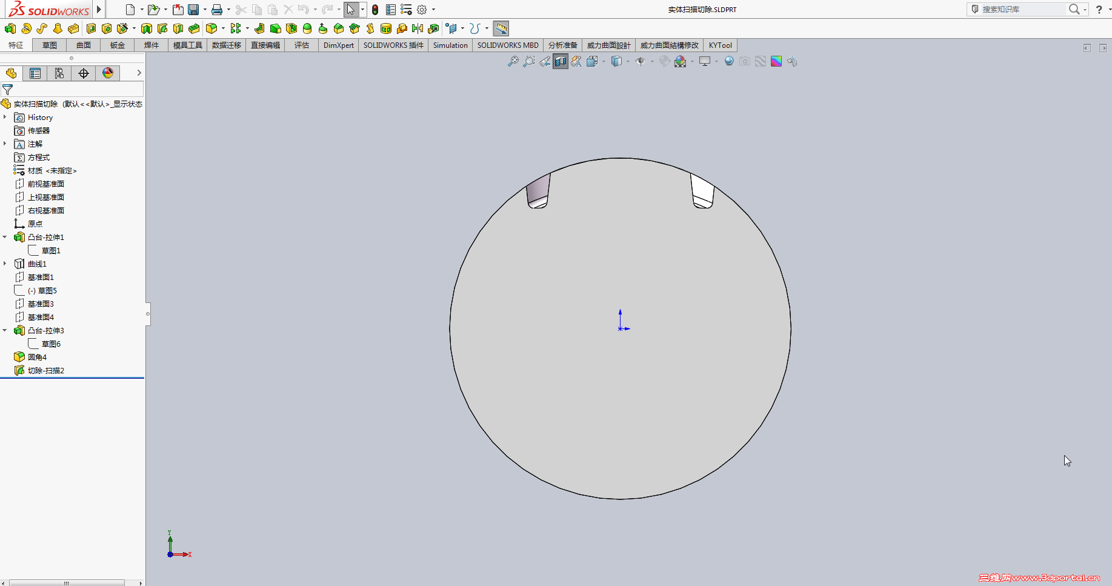The height and width of the screenshot is (586, 1112).
Task: Open the KYTool tab
Action: point(721,45)
